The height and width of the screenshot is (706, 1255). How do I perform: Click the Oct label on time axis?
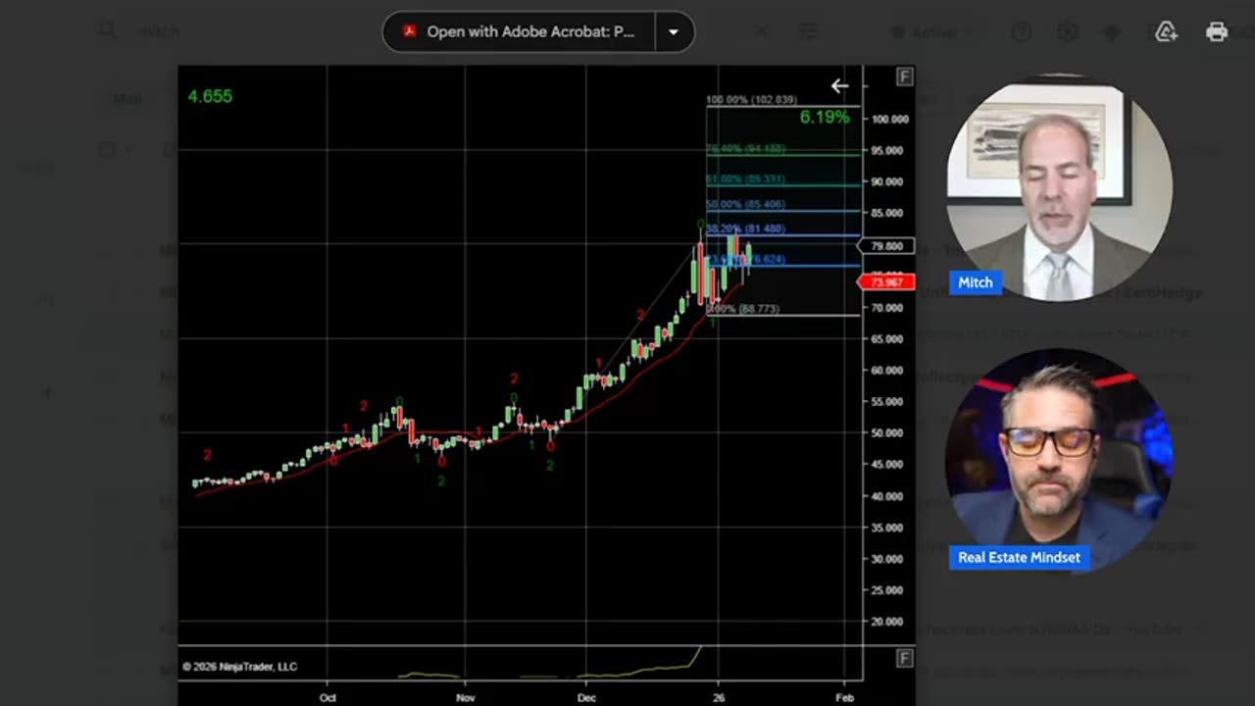click(327, 698)
